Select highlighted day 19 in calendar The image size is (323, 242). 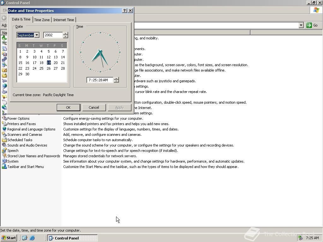[x=49, y=63]
